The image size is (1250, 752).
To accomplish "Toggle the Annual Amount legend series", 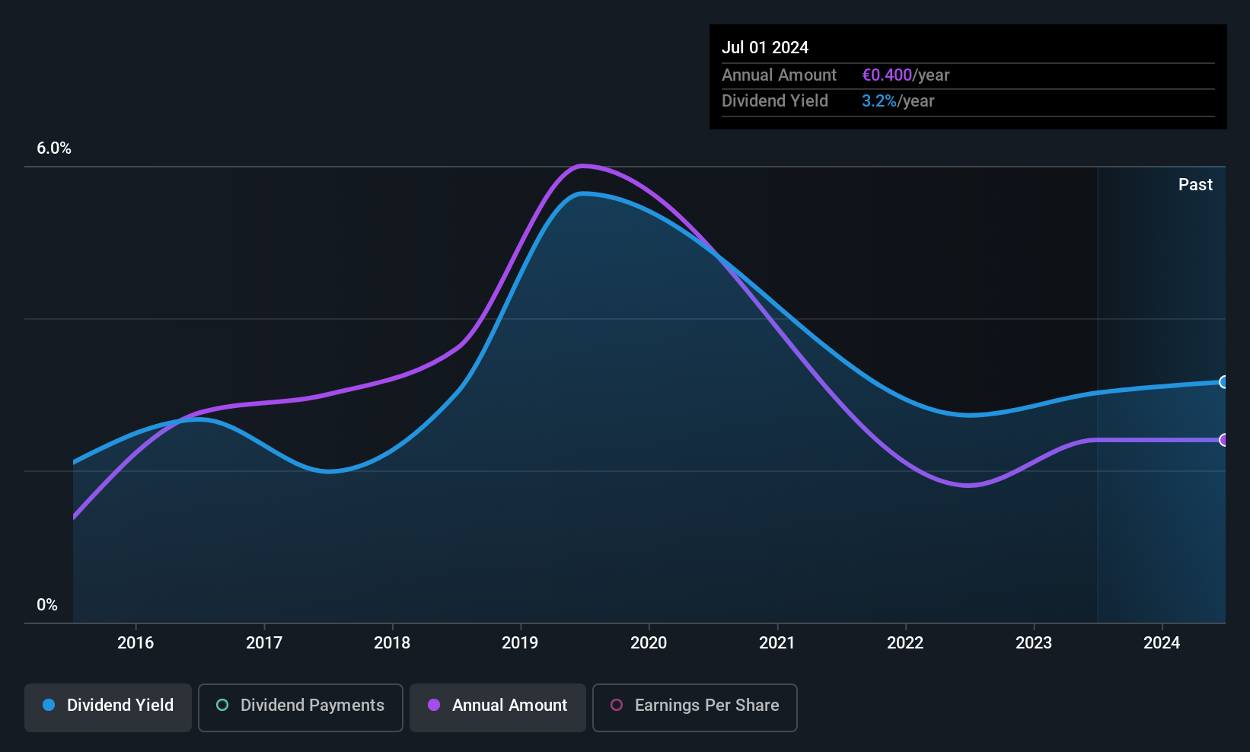I will click(x=498, y=707).
